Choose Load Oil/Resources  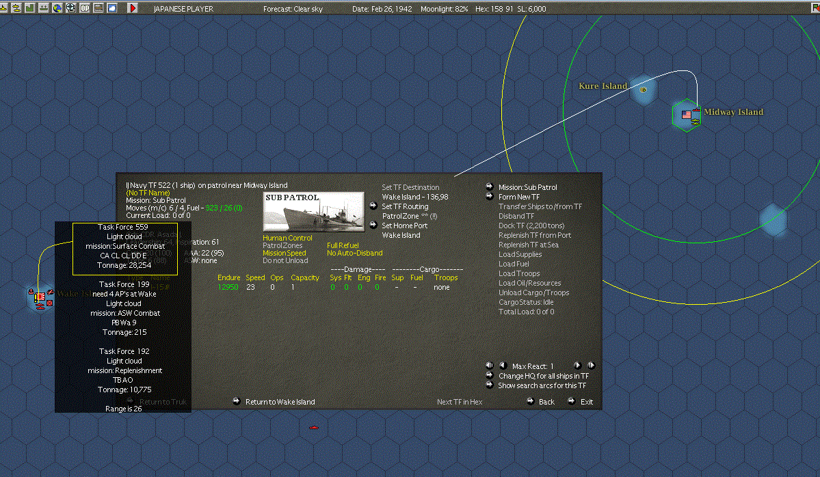(x=530, y=283)
